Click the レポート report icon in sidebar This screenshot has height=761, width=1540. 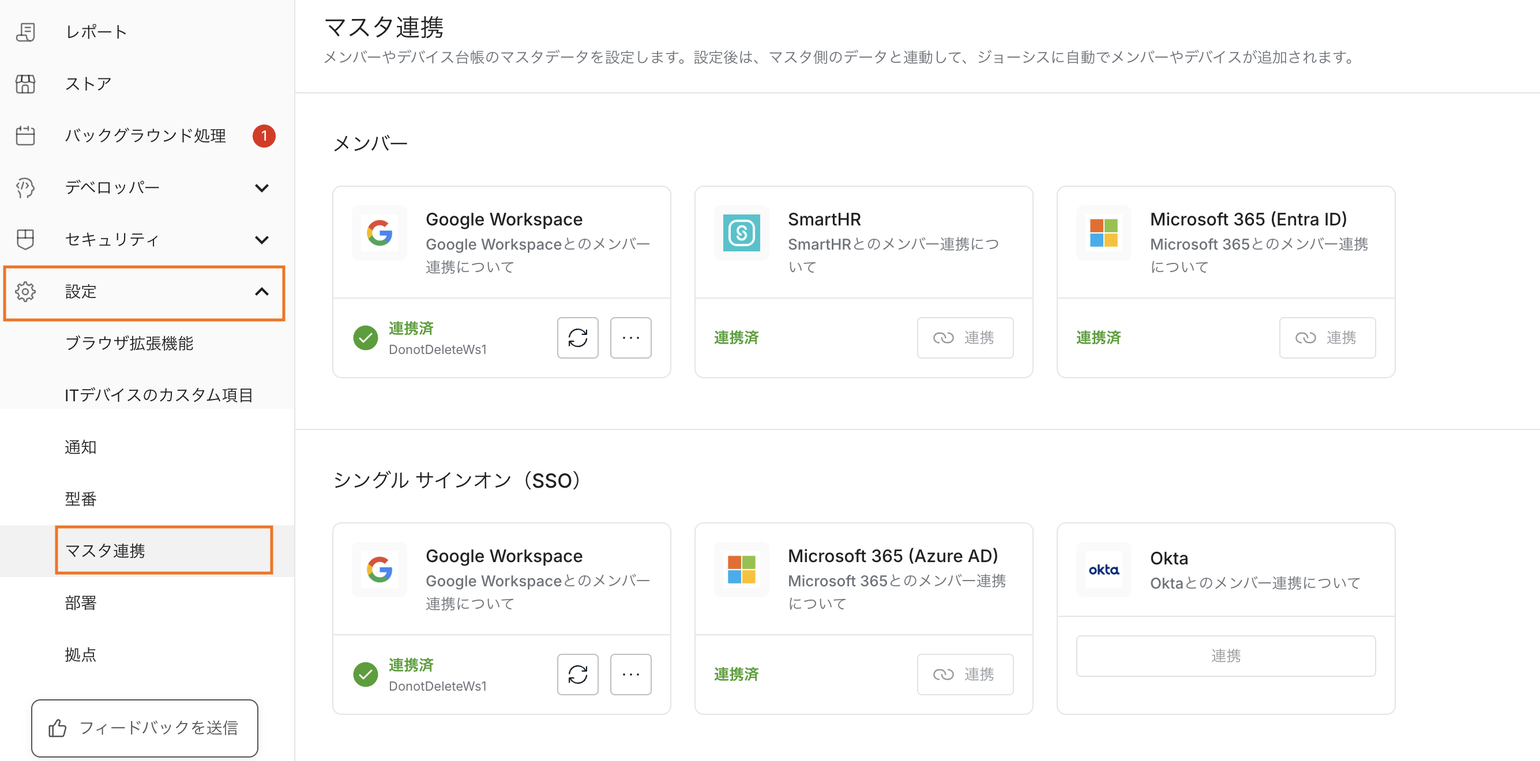(25, 32)
